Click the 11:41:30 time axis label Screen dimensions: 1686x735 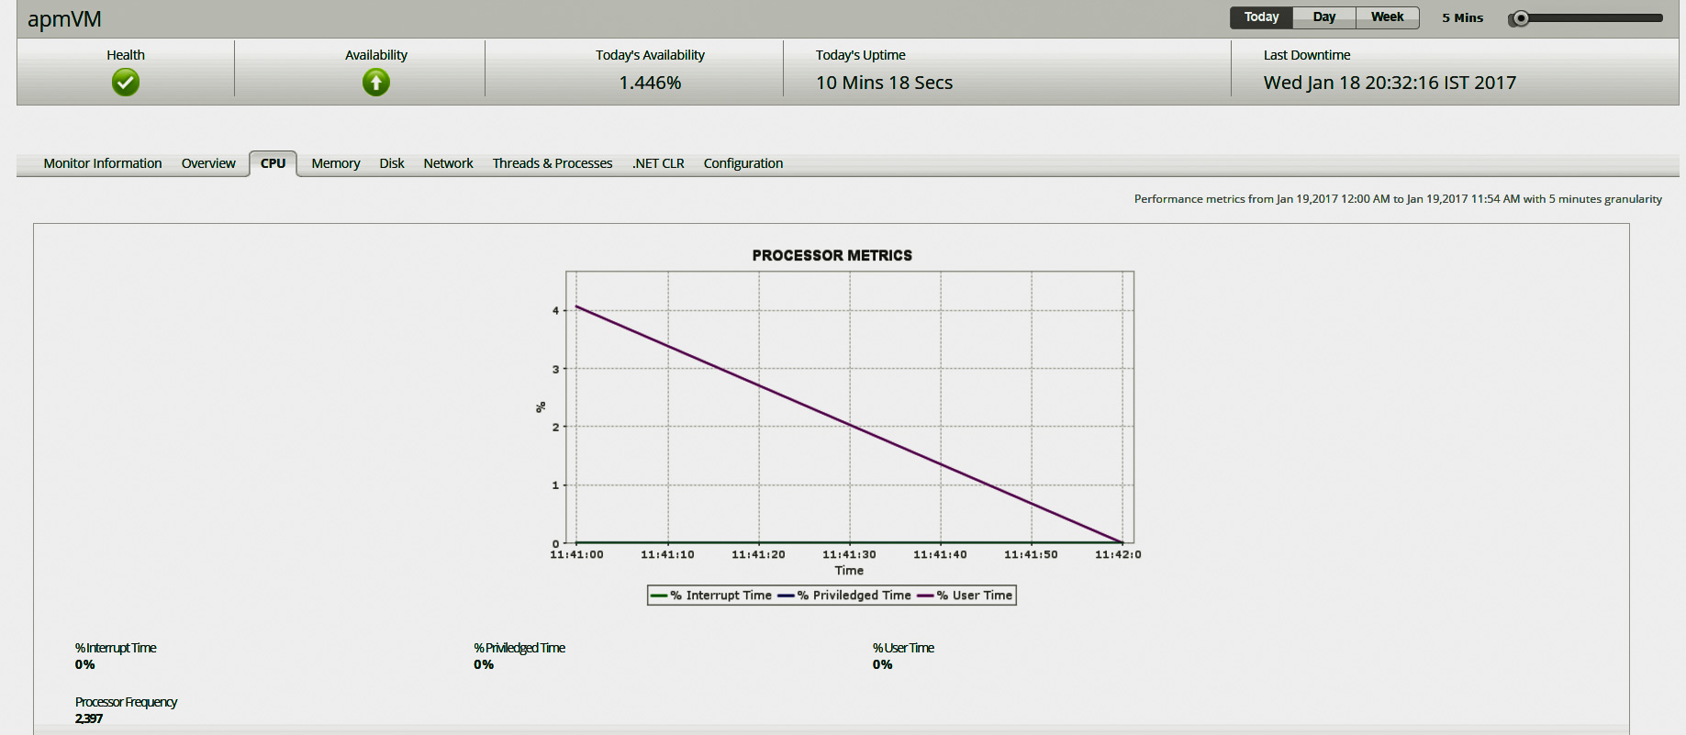[849, 554]
